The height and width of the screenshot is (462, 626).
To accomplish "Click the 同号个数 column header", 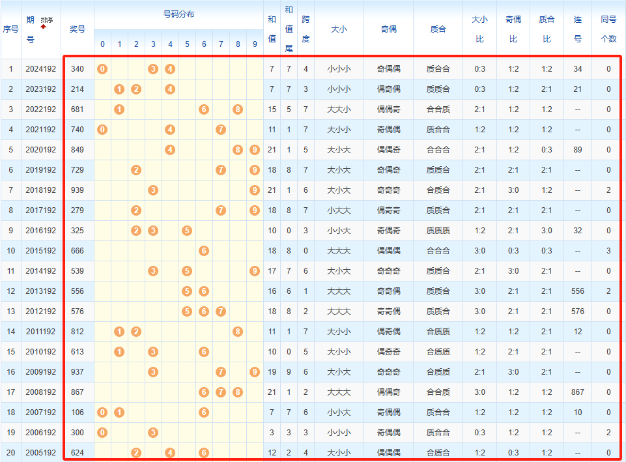I will (x=608, y=29).
